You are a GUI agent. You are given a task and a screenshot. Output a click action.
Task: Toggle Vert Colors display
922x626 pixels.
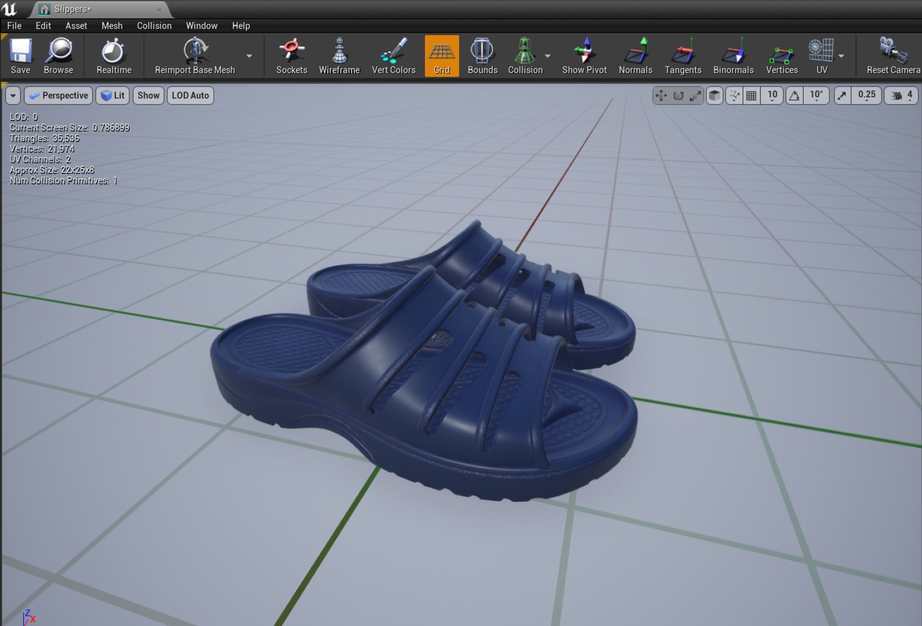pos(394,56)
